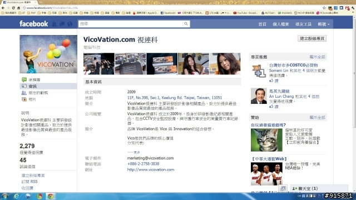Viewport: 356px width, 200px height.
Task: Open Facebook friend requests icon
Action: [x=55, y=24]
